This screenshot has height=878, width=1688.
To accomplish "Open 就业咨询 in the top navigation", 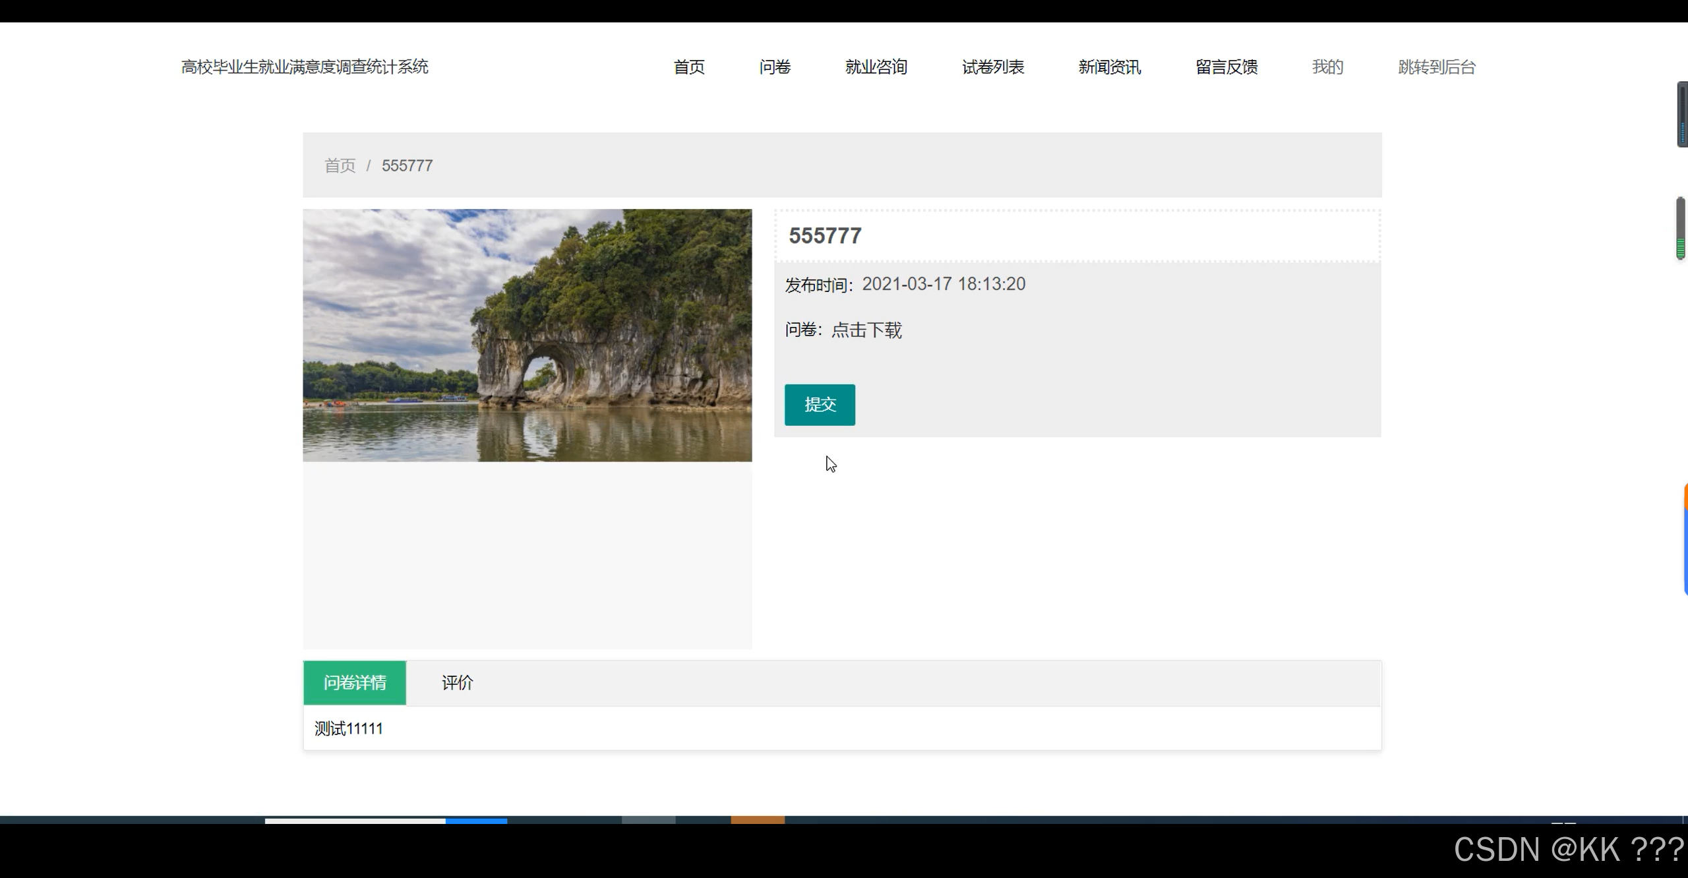I will point(876,67).
